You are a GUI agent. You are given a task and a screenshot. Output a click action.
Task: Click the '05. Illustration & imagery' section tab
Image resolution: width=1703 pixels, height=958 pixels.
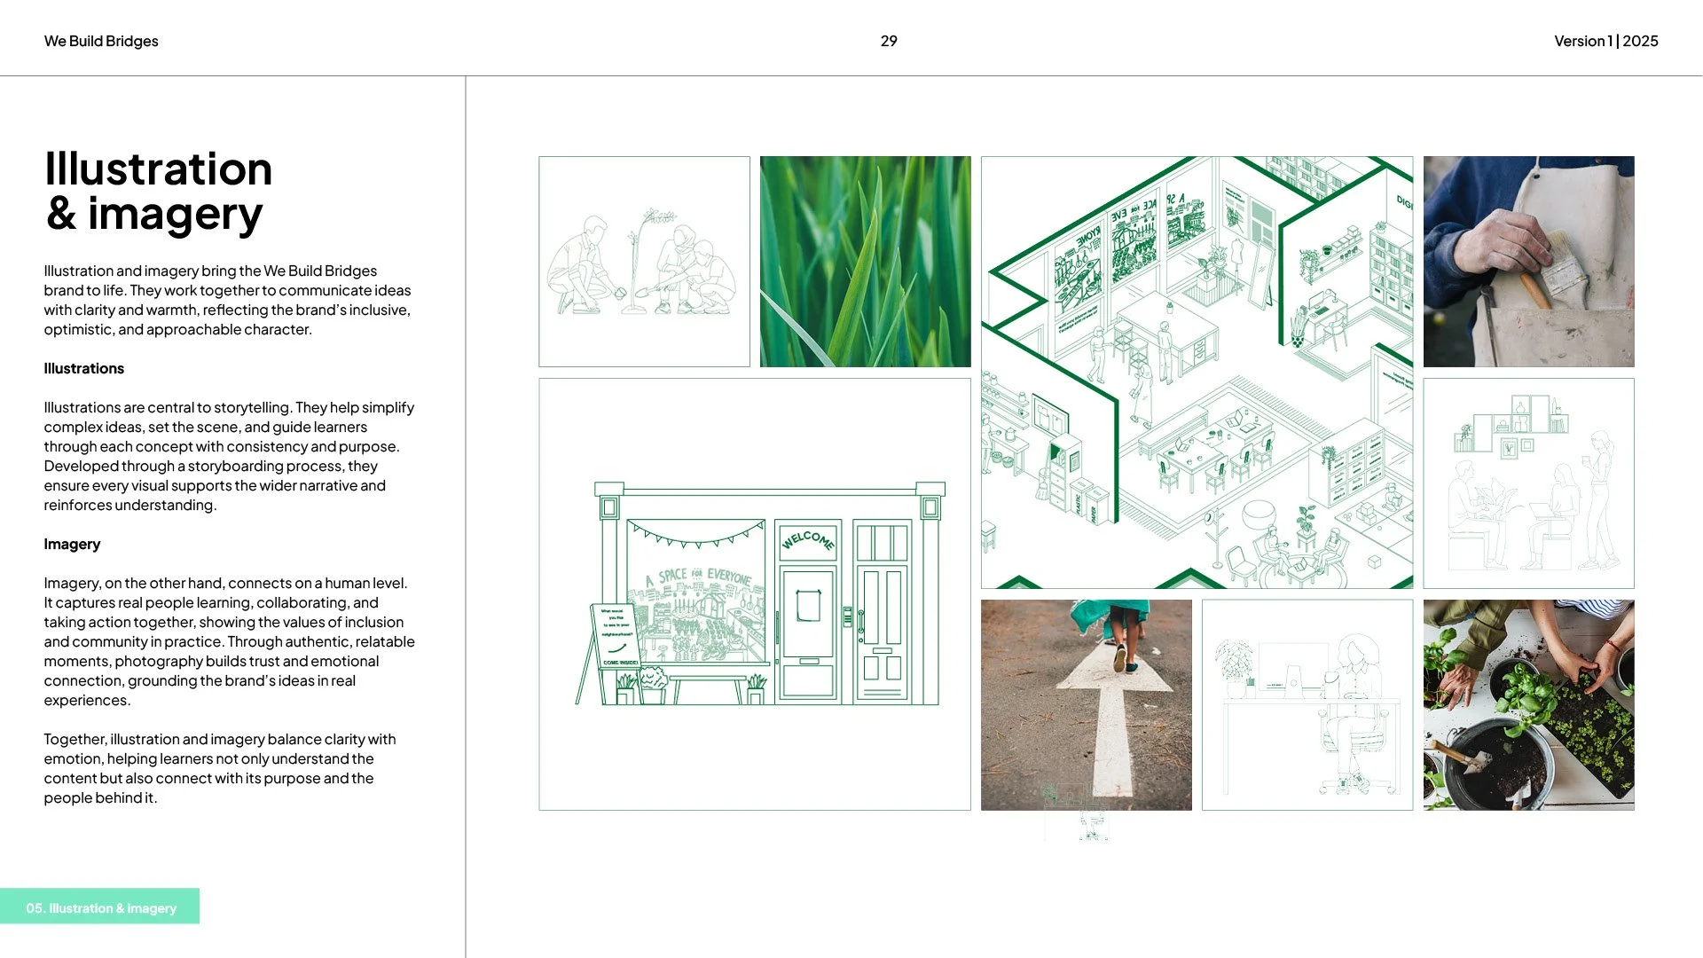coord(100,907)
